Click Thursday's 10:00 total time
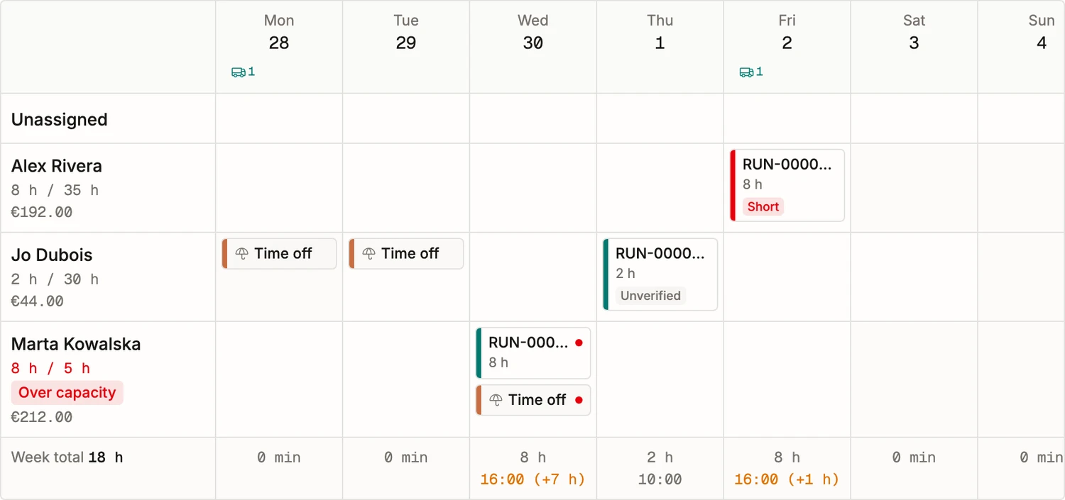Image resolution: width=1065 pixels, height=500 pixels. (660, 479)
